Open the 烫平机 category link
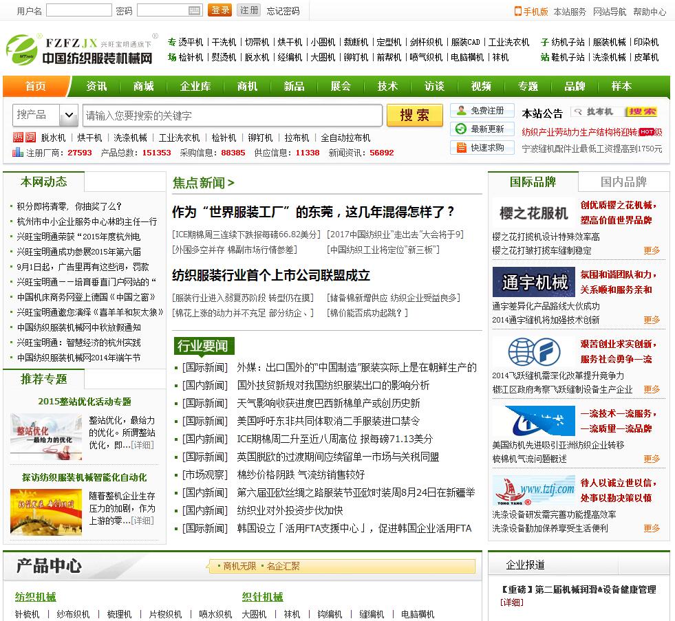Viewport: 675px width, 621px height. click(x=191, y=42)
